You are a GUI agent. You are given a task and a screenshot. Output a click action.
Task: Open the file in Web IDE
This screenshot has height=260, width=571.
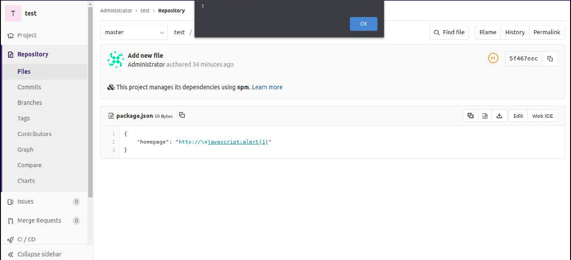tap(542, 116)
